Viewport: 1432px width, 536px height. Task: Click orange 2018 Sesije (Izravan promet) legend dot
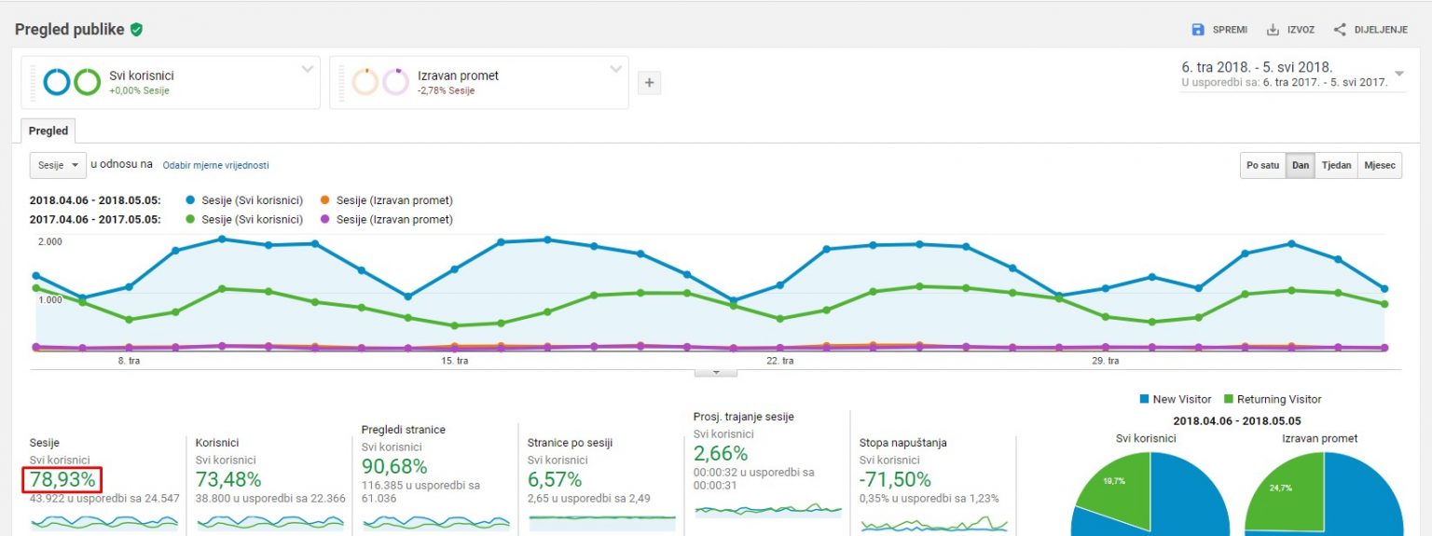324,200
